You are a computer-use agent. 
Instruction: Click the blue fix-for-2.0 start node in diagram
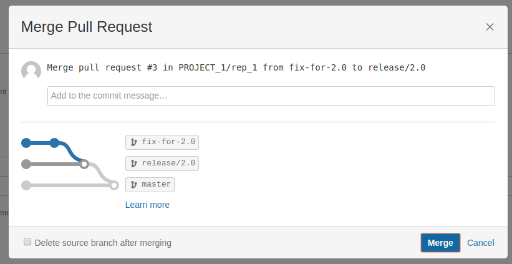click(x=26, y=143)
